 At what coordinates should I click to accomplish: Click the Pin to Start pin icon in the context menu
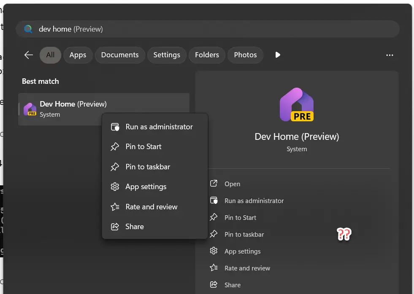coord(115,147)
